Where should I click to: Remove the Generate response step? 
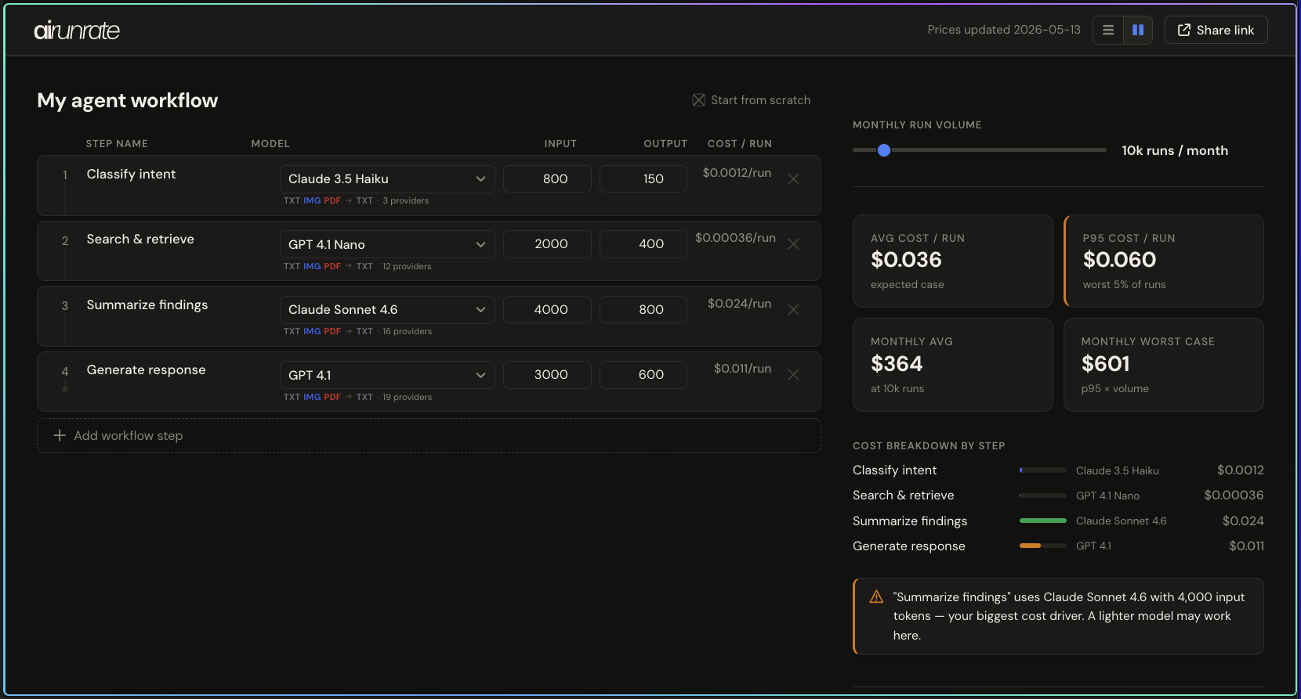(x=793, y=375)
